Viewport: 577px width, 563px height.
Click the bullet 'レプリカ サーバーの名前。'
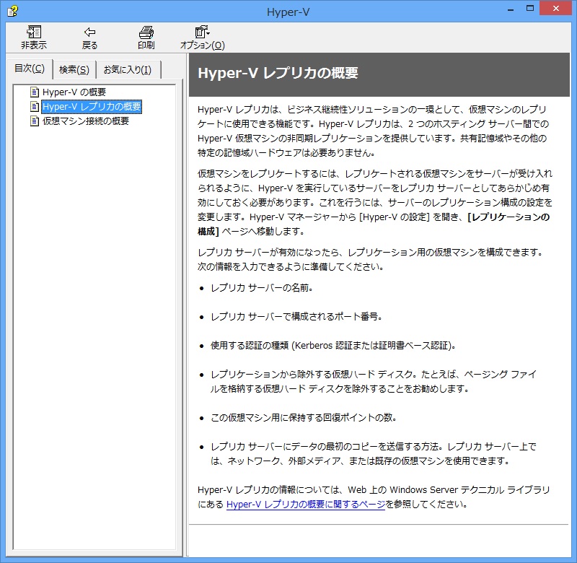[x=262, y=288]
